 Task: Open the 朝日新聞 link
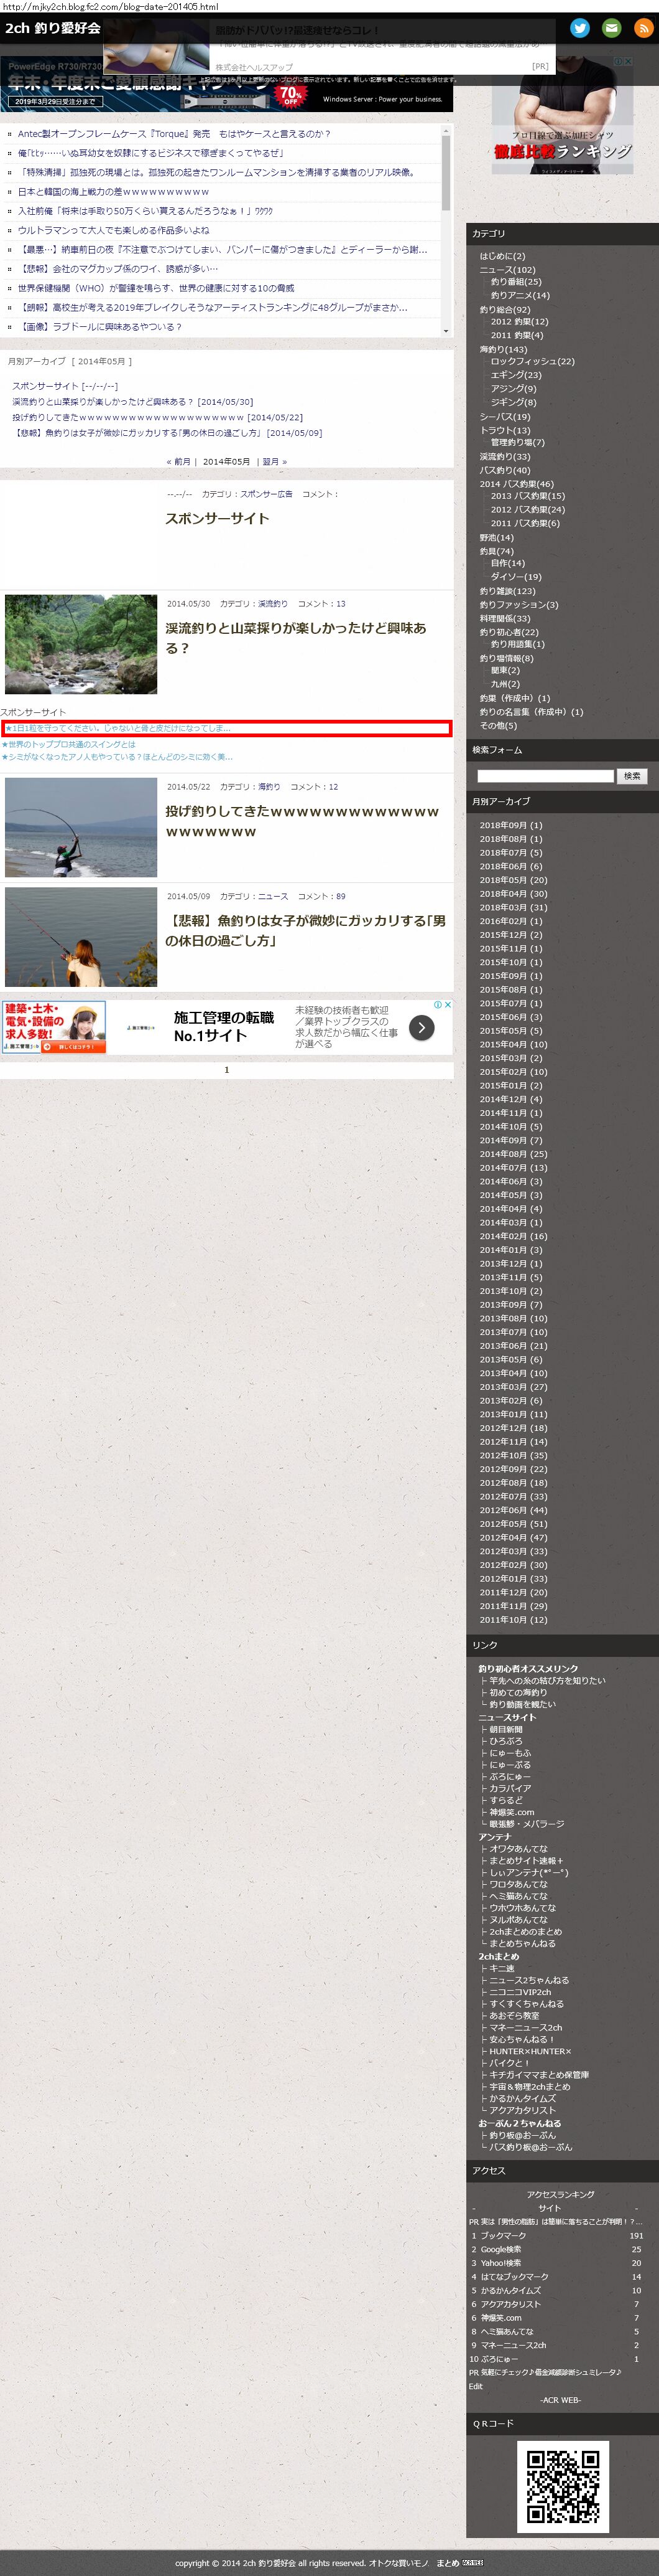pos(506,1729)
